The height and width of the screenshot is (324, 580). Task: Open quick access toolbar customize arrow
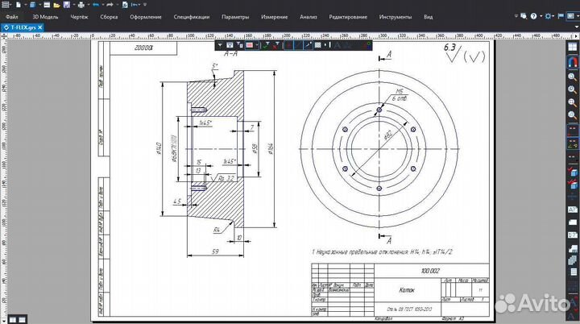coord(145,5)
